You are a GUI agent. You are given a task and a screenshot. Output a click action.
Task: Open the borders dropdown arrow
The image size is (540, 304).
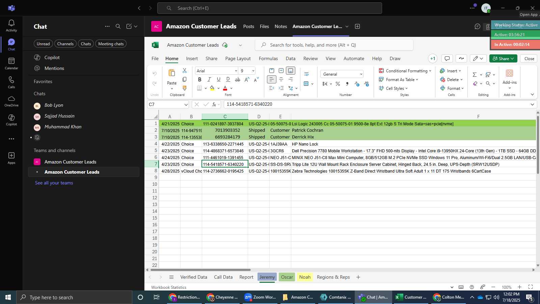206,88
